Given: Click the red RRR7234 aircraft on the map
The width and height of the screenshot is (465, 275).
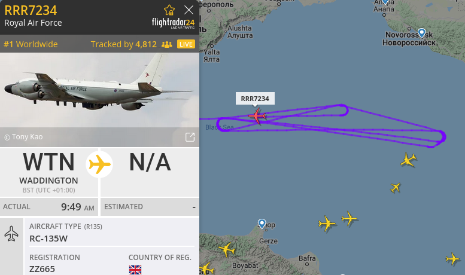Looking at the screenshot, I should tap(257, 116).
